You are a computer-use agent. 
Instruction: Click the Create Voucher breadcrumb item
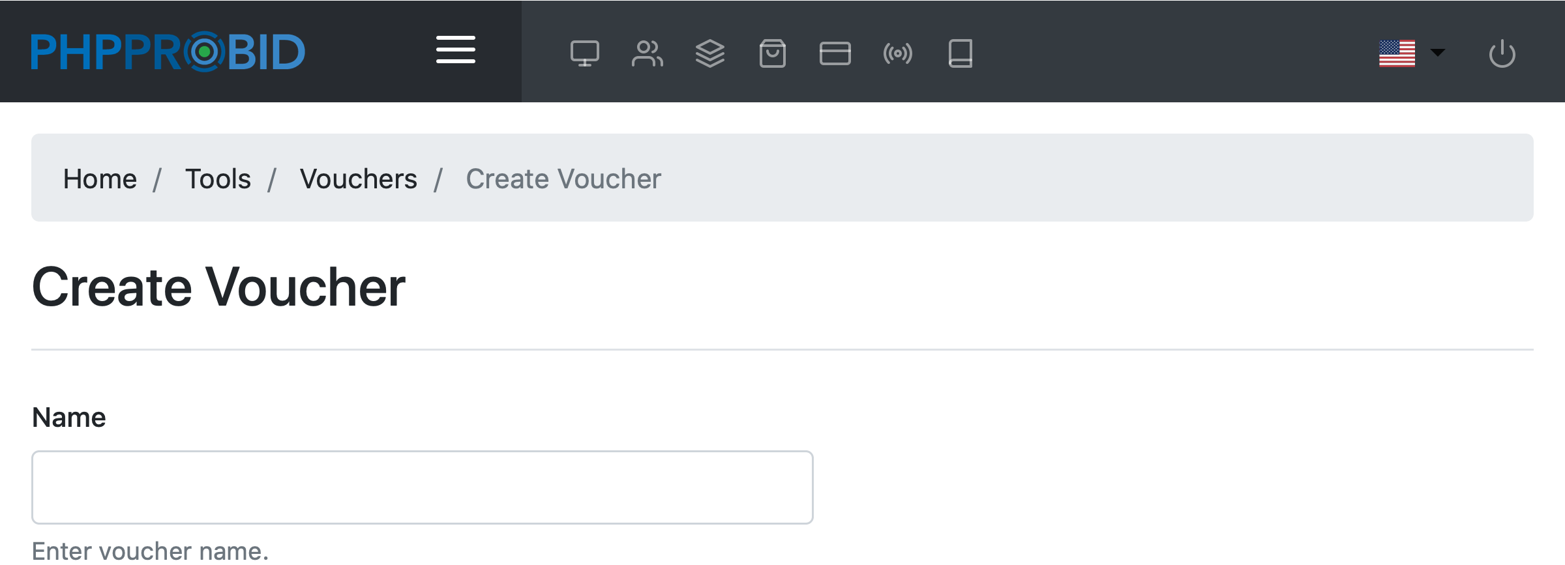563,179
